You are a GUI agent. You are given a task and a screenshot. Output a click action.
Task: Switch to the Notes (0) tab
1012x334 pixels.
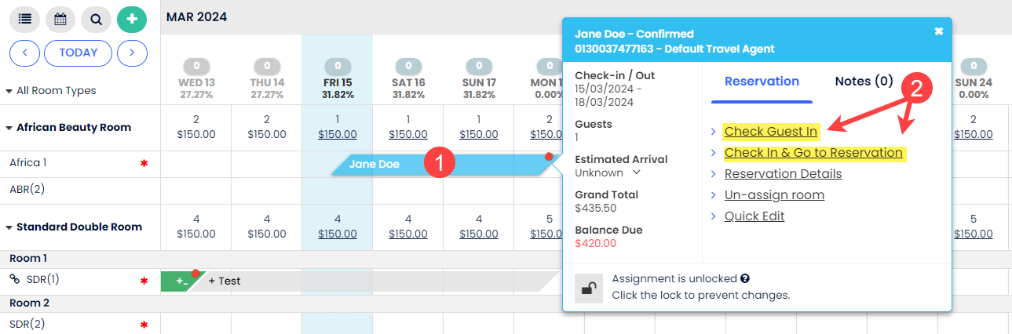(864, 82)
